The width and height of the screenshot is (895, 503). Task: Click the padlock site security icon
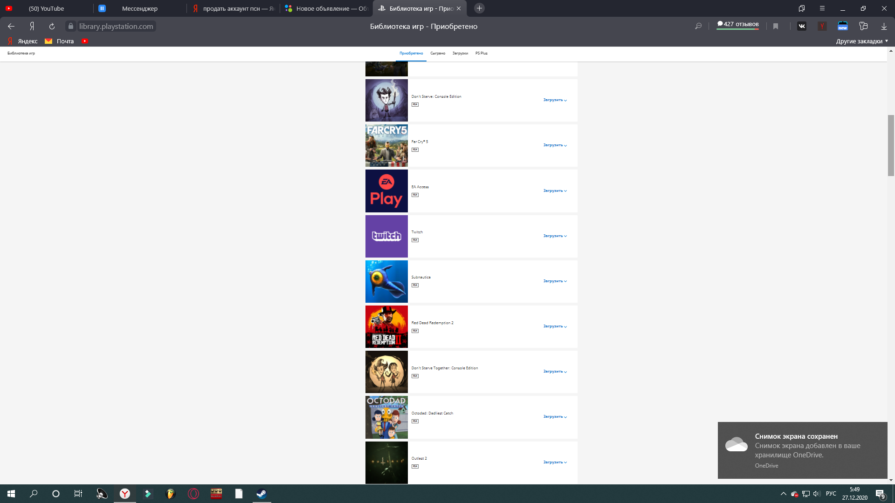[x=71, y=27]
